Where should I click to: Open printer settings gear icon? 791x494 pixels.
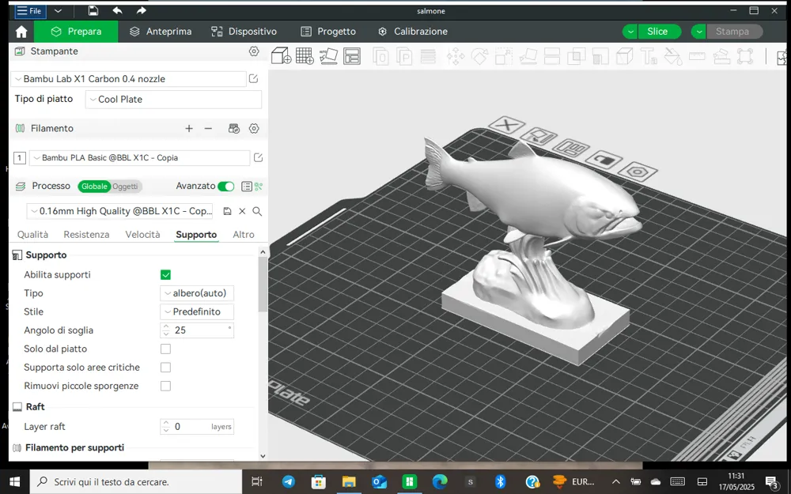(254, 51)
